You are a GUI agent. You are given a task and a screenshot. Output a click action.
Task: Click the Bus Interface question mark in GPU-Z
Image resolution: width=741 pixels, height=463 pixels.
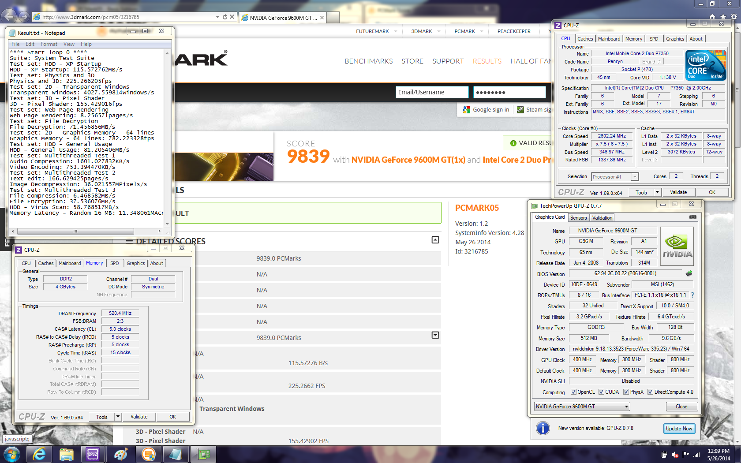point(692,295)
